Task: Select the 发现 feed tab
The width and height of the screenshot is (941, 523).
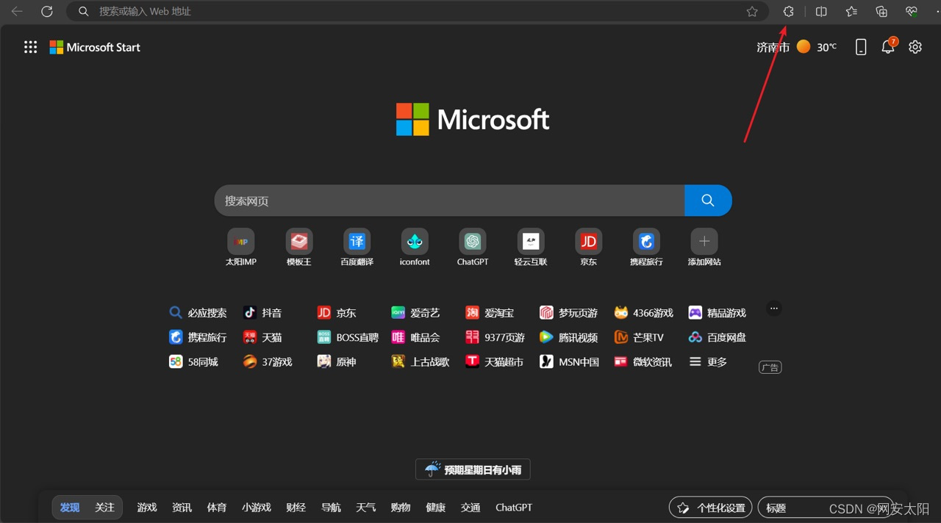Action: 70,508
